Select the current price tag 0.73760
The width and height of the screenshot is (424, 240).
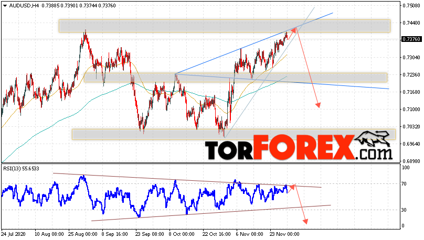[x=411, y=39]
